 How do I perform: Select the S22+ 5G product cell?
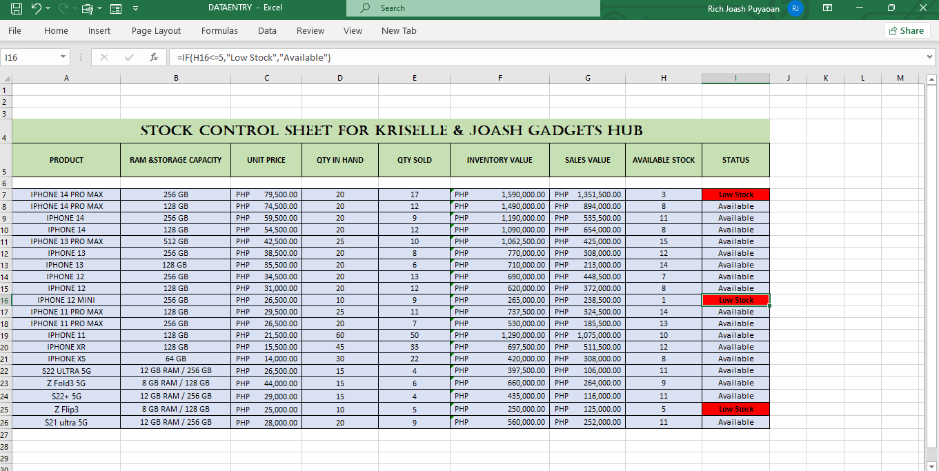point(66,396)
